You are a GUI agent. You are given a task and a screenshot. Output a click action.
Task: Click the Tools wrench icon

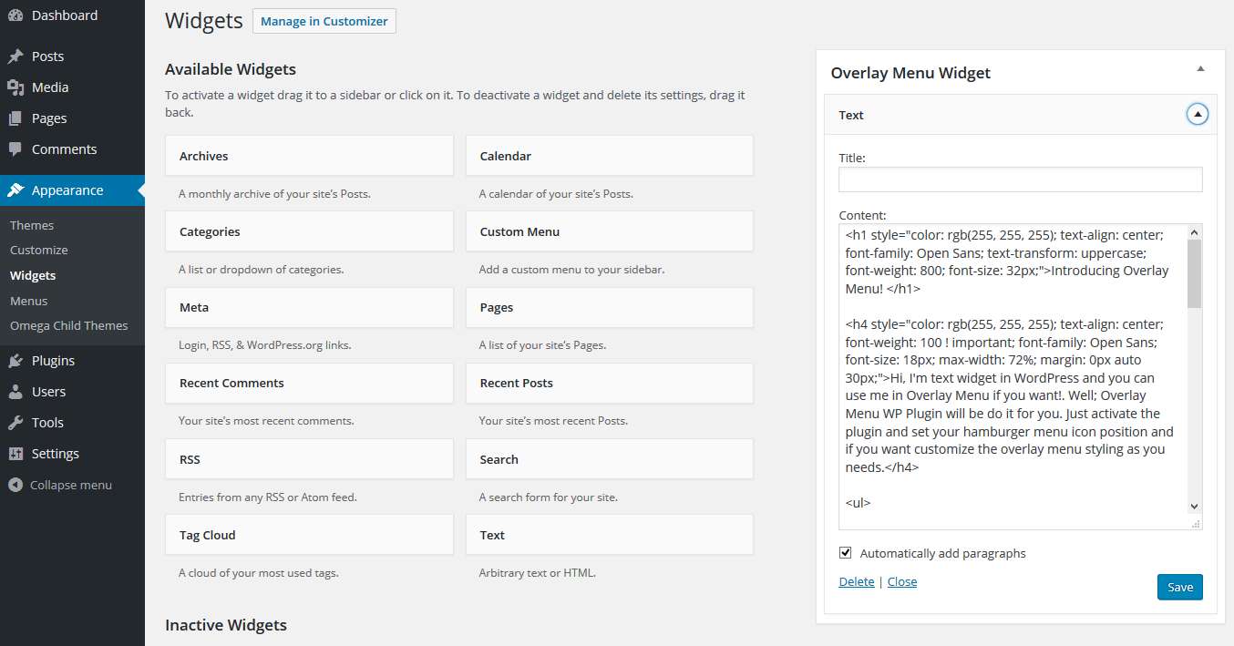pos(15,423)
